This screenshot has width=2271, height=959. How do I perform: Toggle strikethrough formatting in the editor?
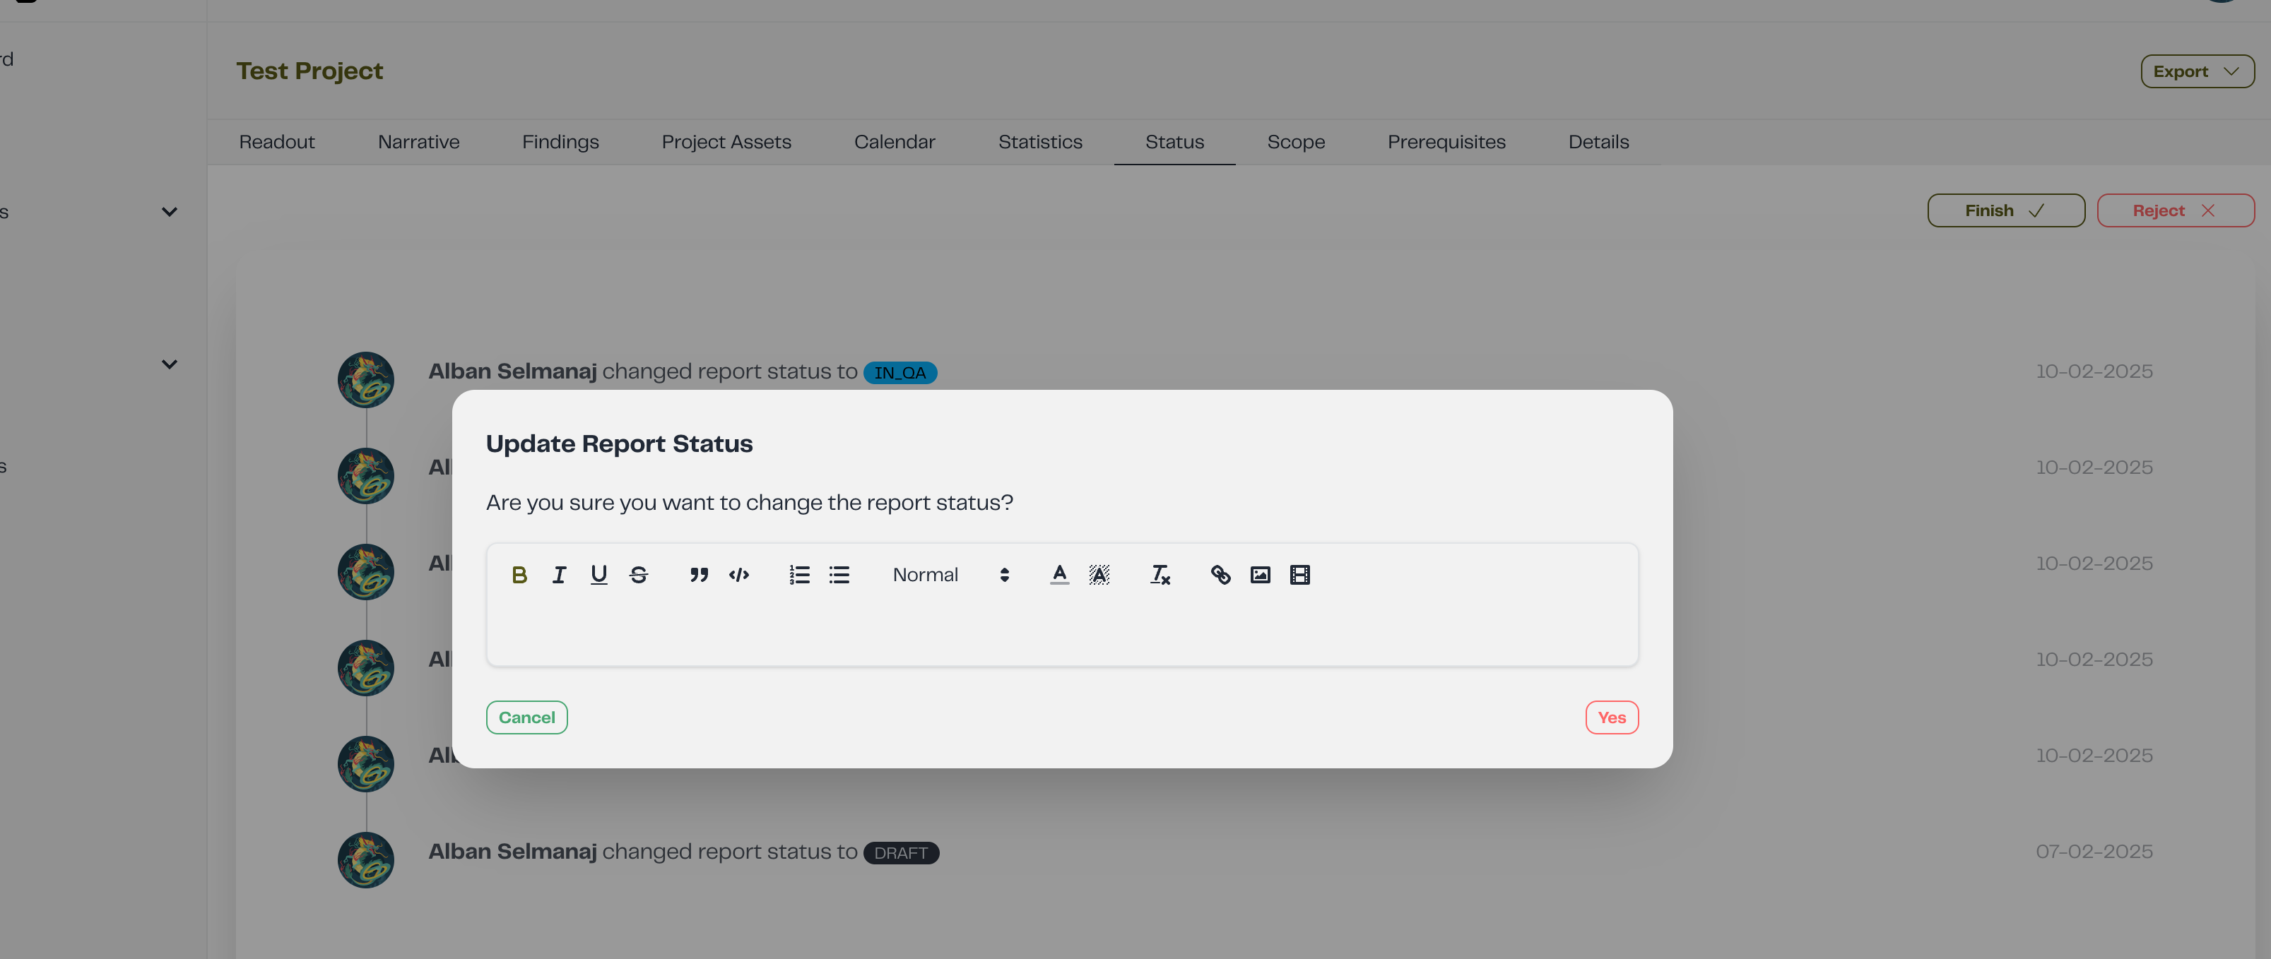coord(638,575)
